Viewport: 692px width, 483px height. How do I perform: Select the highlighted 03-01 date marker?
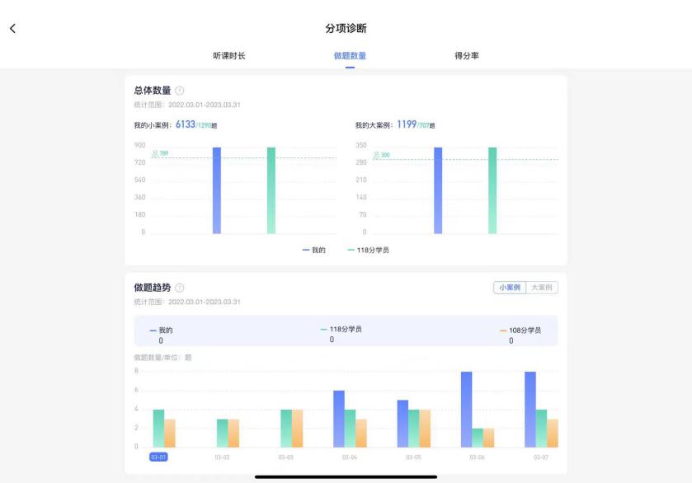158,457
